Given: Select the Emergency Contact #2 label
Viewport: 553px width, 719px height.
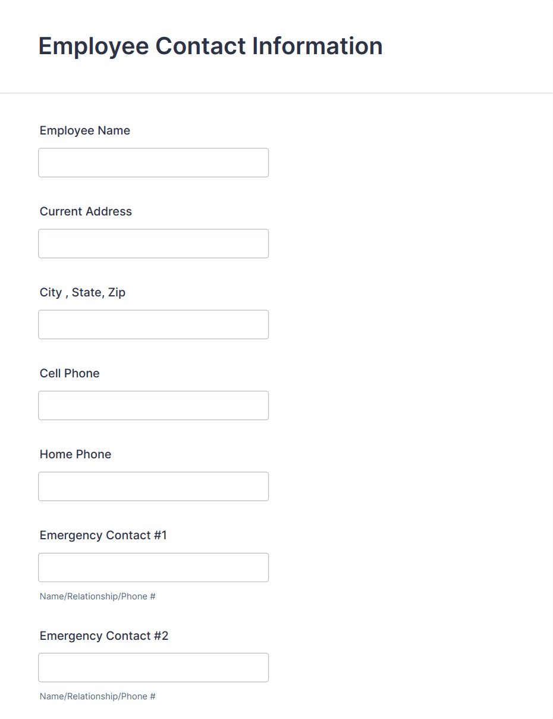Looking at the screenshot, I should point(104,636).
